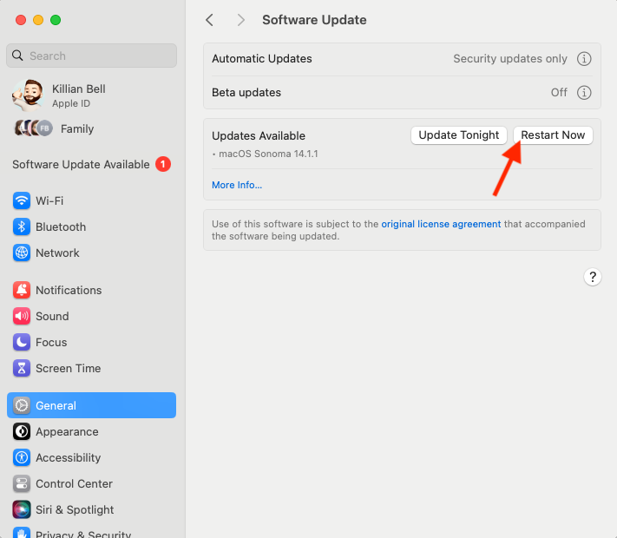This screenshot has height=538, width=617.
Task: Click macOS Sonoma 14.1.1 update entry
Action: click(x=268, y=154)
